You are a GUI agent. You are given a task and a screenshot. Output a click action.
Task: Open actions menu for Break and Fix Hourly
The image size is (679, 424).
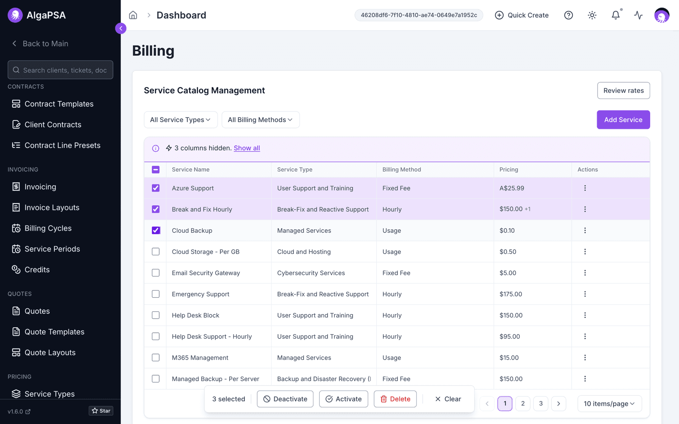click(x=585, y=209)
